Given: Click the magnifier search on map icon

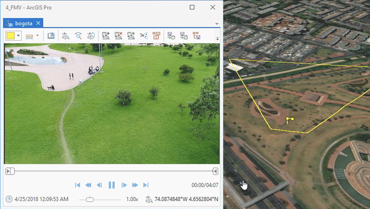Looking at the screenshot, I should click(x=78, y=36).
